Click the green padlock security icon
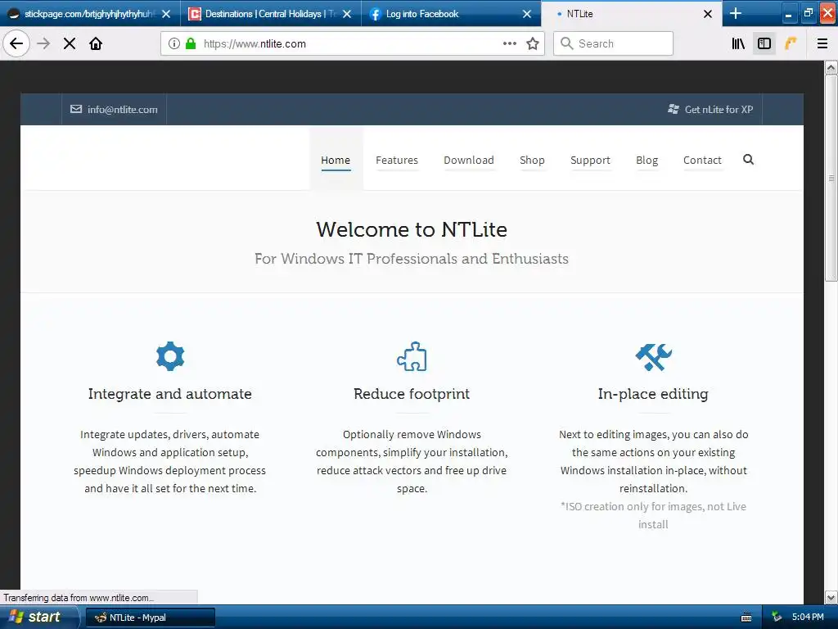The height and width of the screenshot is (629, 838). 190,43
